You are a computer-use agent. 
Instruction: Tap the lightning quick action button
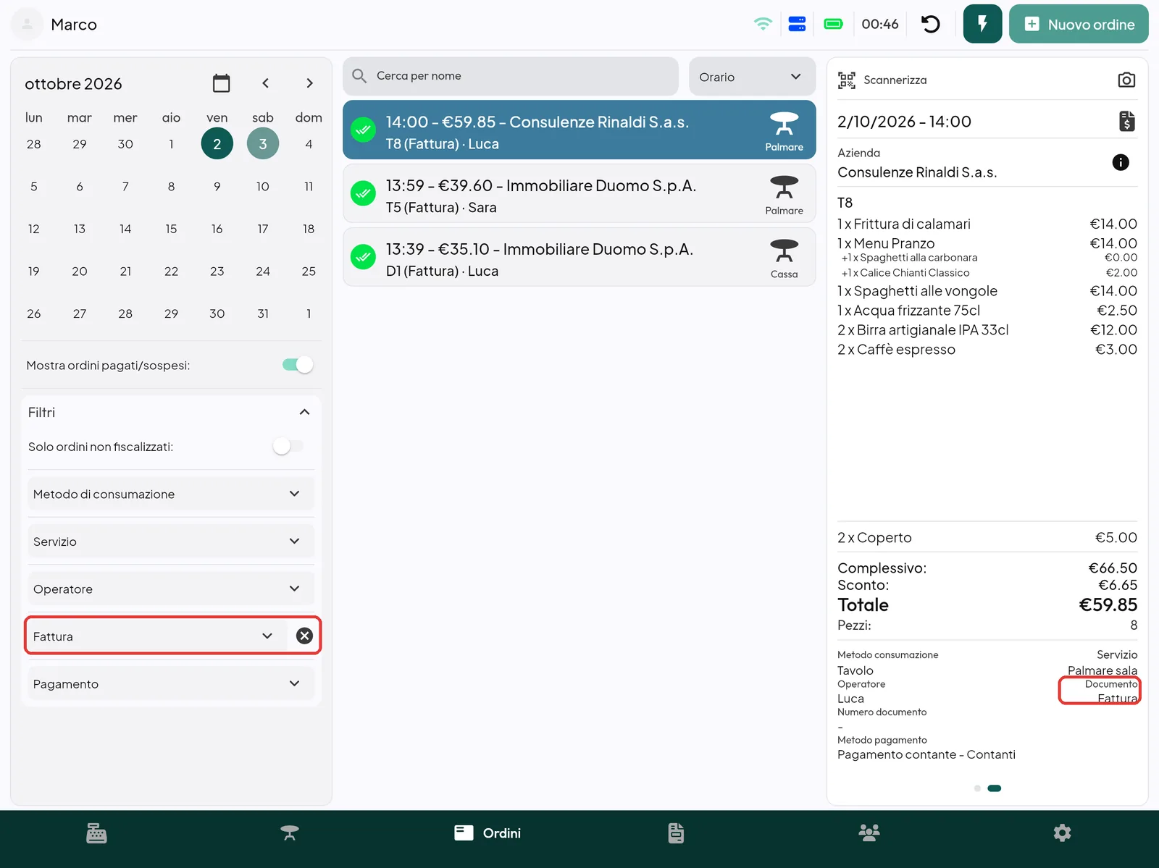pyautogui.click(x=982, y=24)
